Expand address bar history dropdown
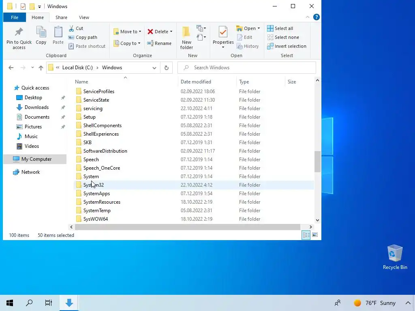The width and height of the screenshot is (415, 311). pos(154,68)
